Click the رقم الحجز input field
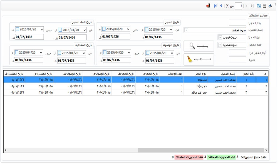The height and width of the screenshot is (164, 278). tap(237, 23)
